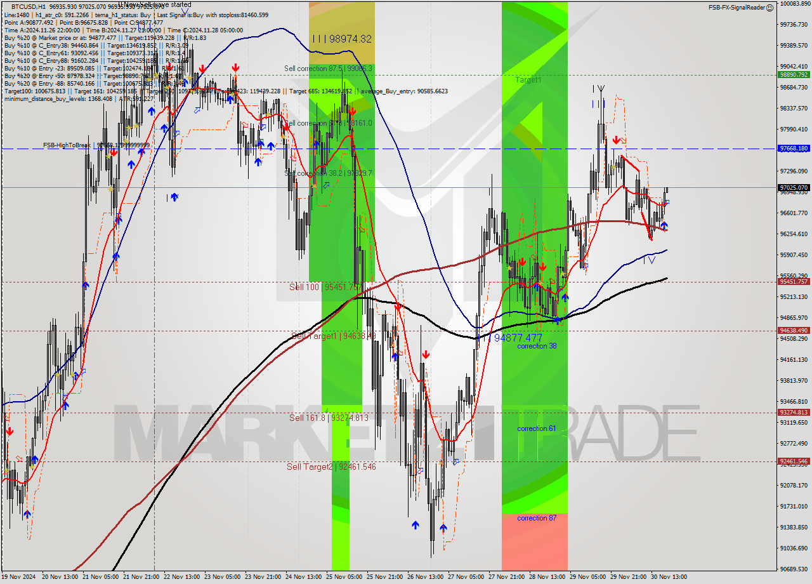
Task: Click the '23 Nov 21:00' time label
Action: 263,577
